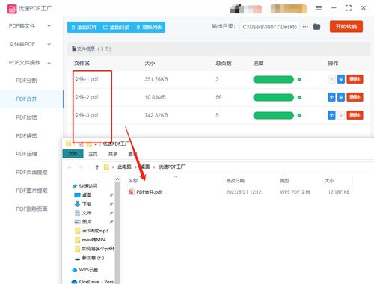
Task: Click 优速PDF工厂 in the Explorer breadcrumb
Action: 172,167
